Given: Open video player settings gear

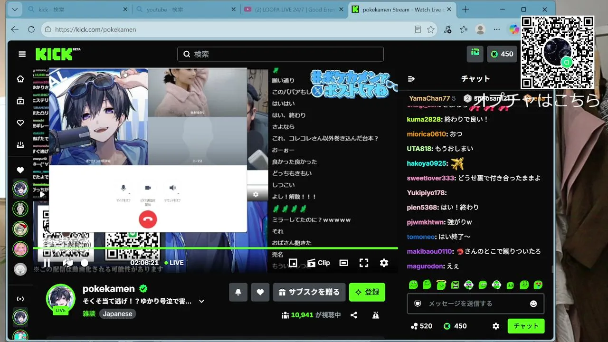Looking at the screenshot, I should 384,263.
